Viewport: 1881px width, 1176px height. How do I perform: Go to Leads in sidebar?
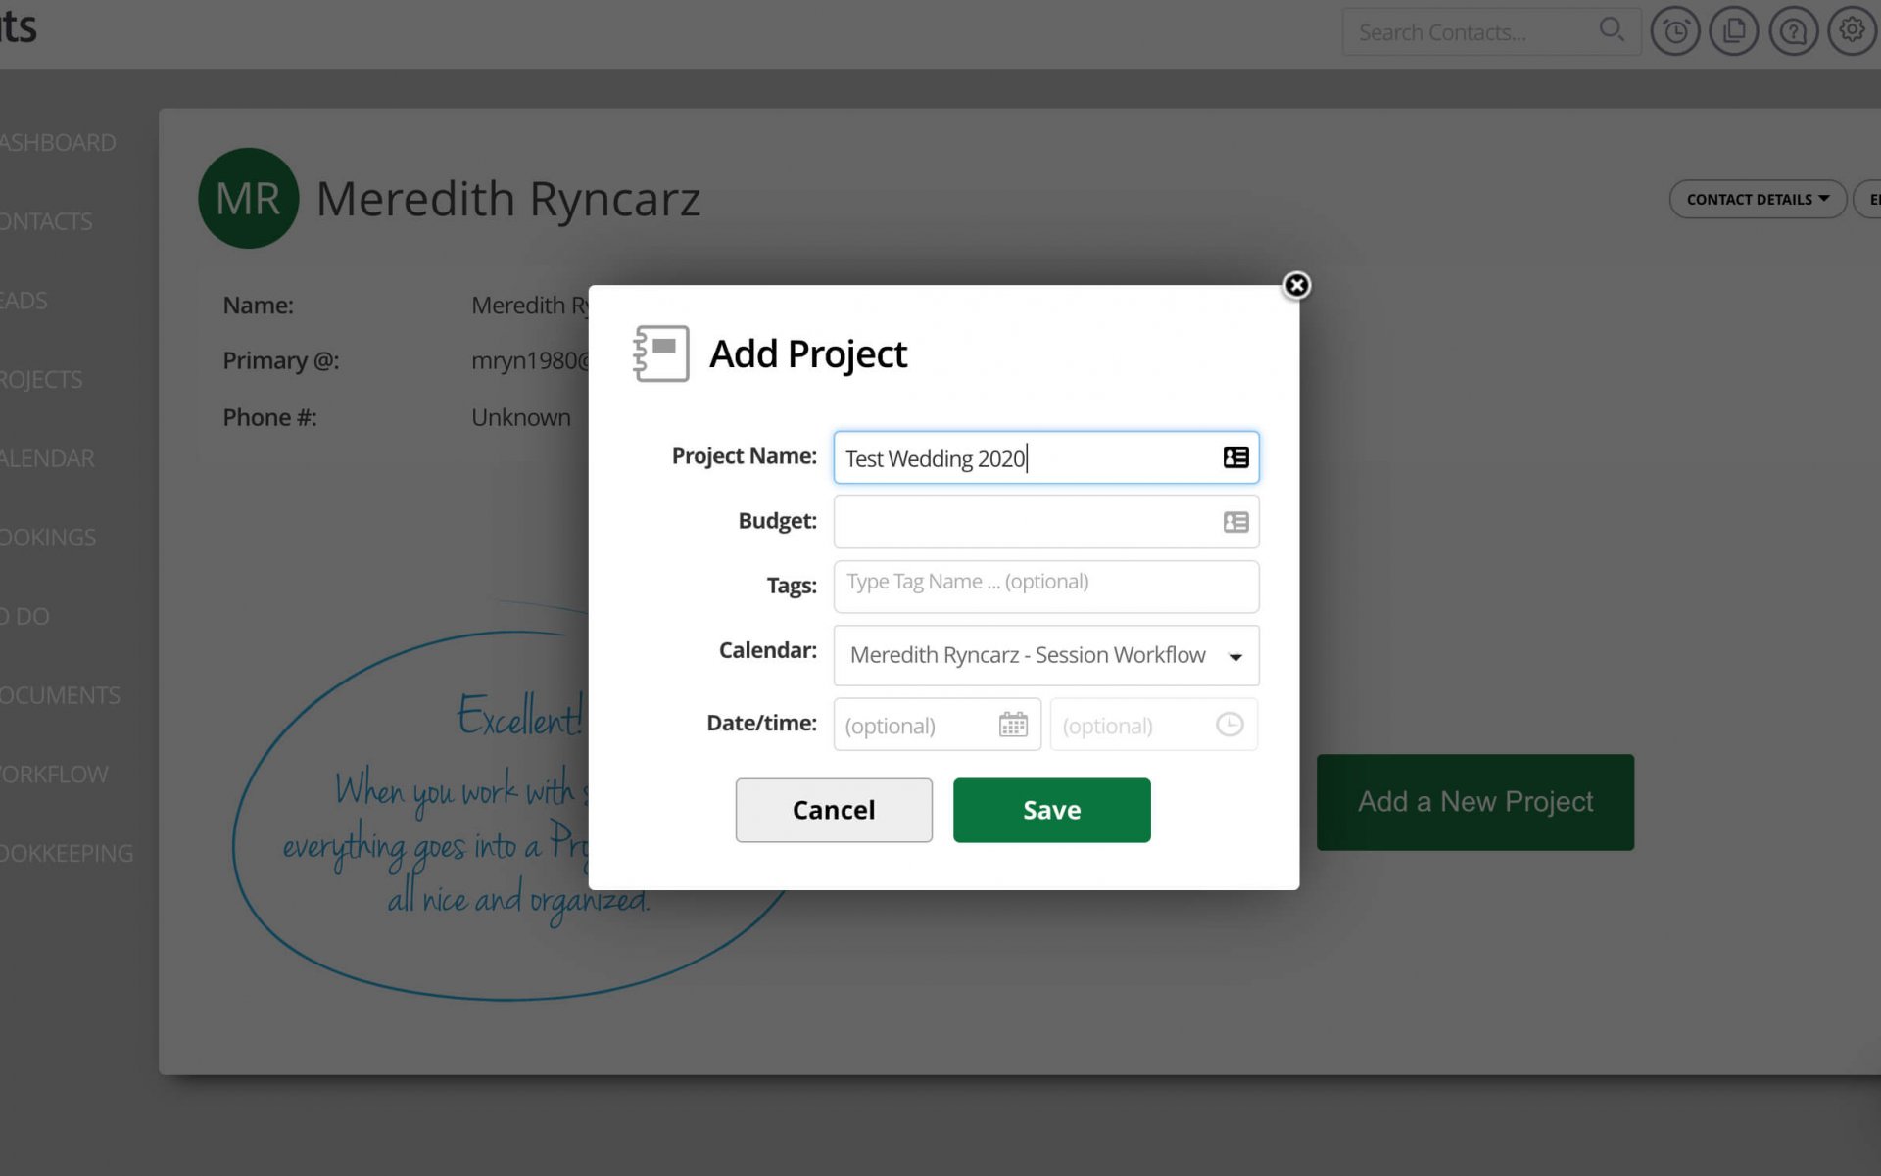tap(24, 301)
